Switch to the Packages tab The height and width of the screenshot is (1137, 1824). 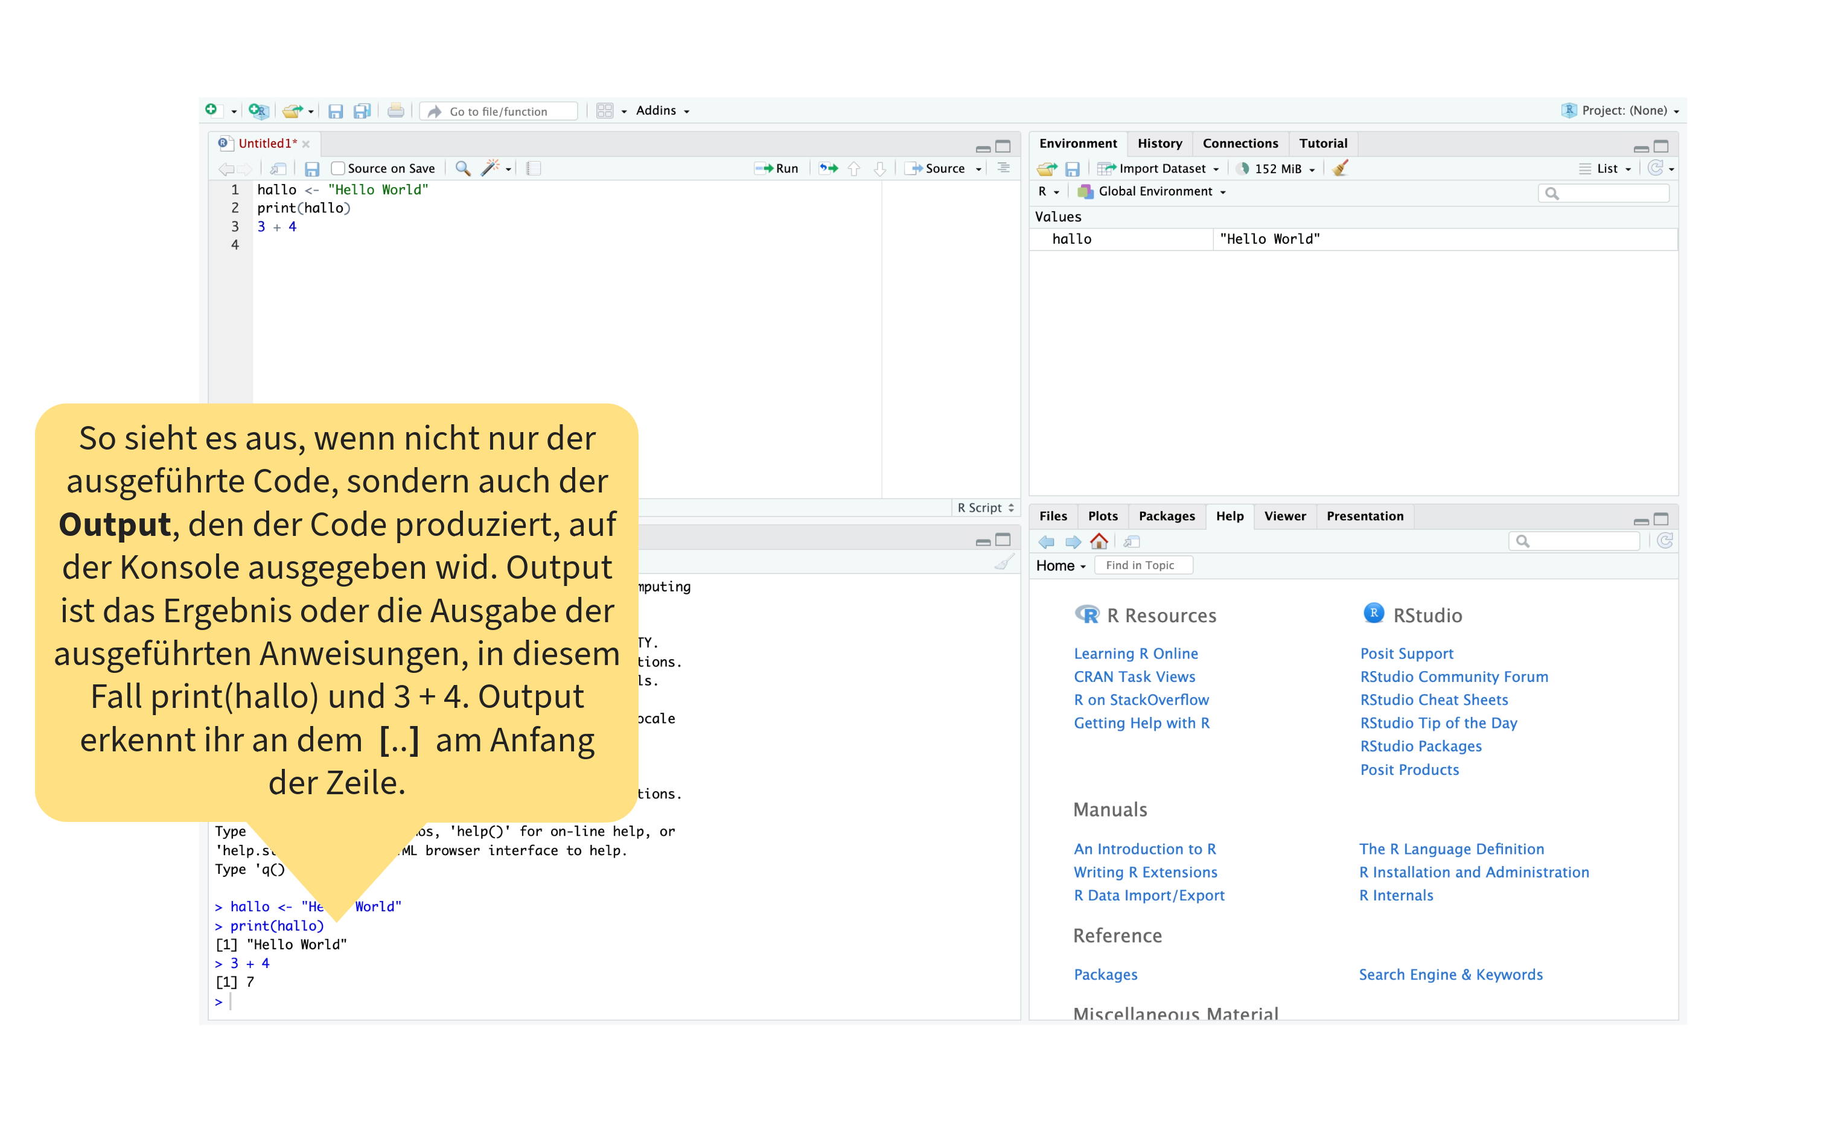(1166, 516)
